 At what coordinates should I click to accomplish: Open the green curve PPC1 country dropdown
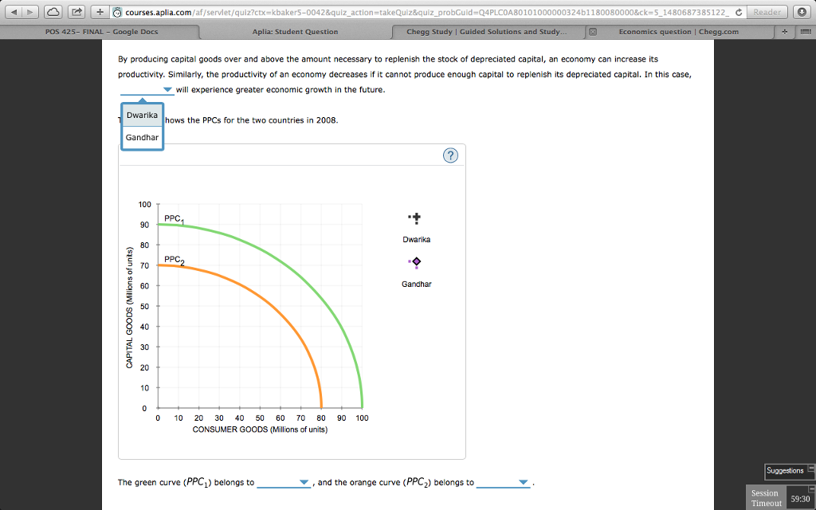click(284, 482)
